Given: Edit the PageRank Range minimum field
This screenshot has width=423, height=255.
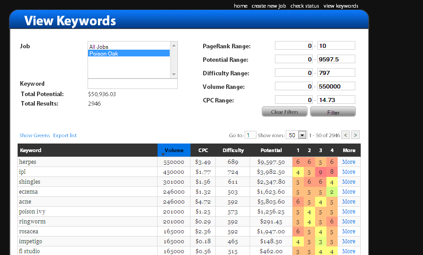Looking at the screenshot, I should [x=294, y=46].
